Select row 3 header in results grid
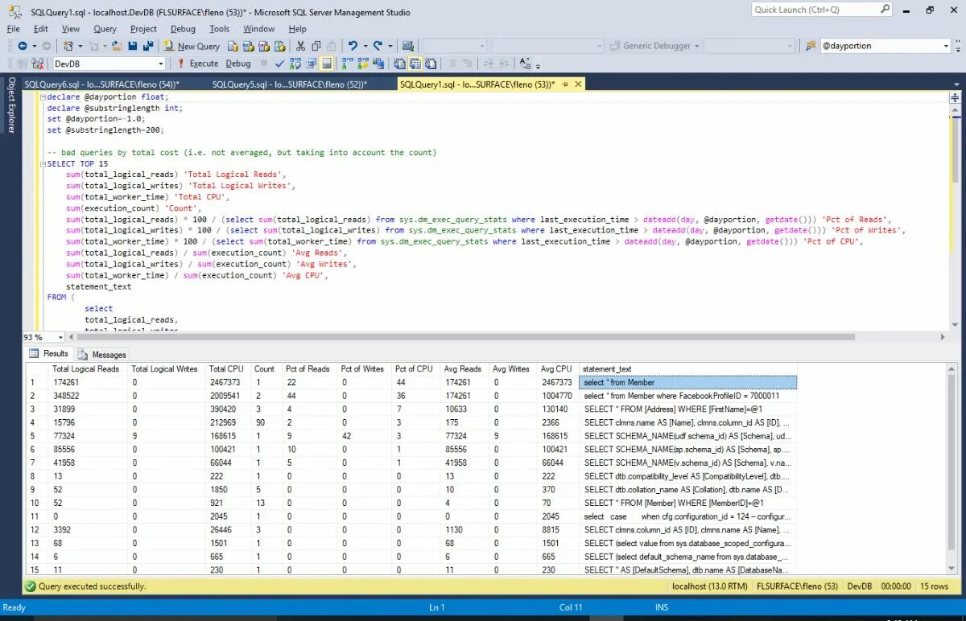966x621 pixels. click(x=36, y=409)
